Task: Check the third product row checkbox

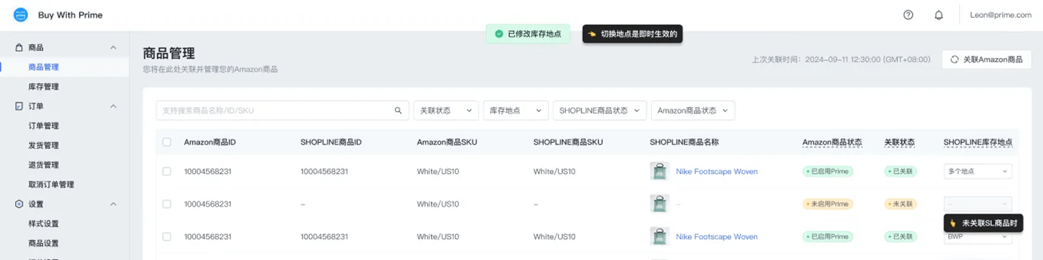Action: 166,236
